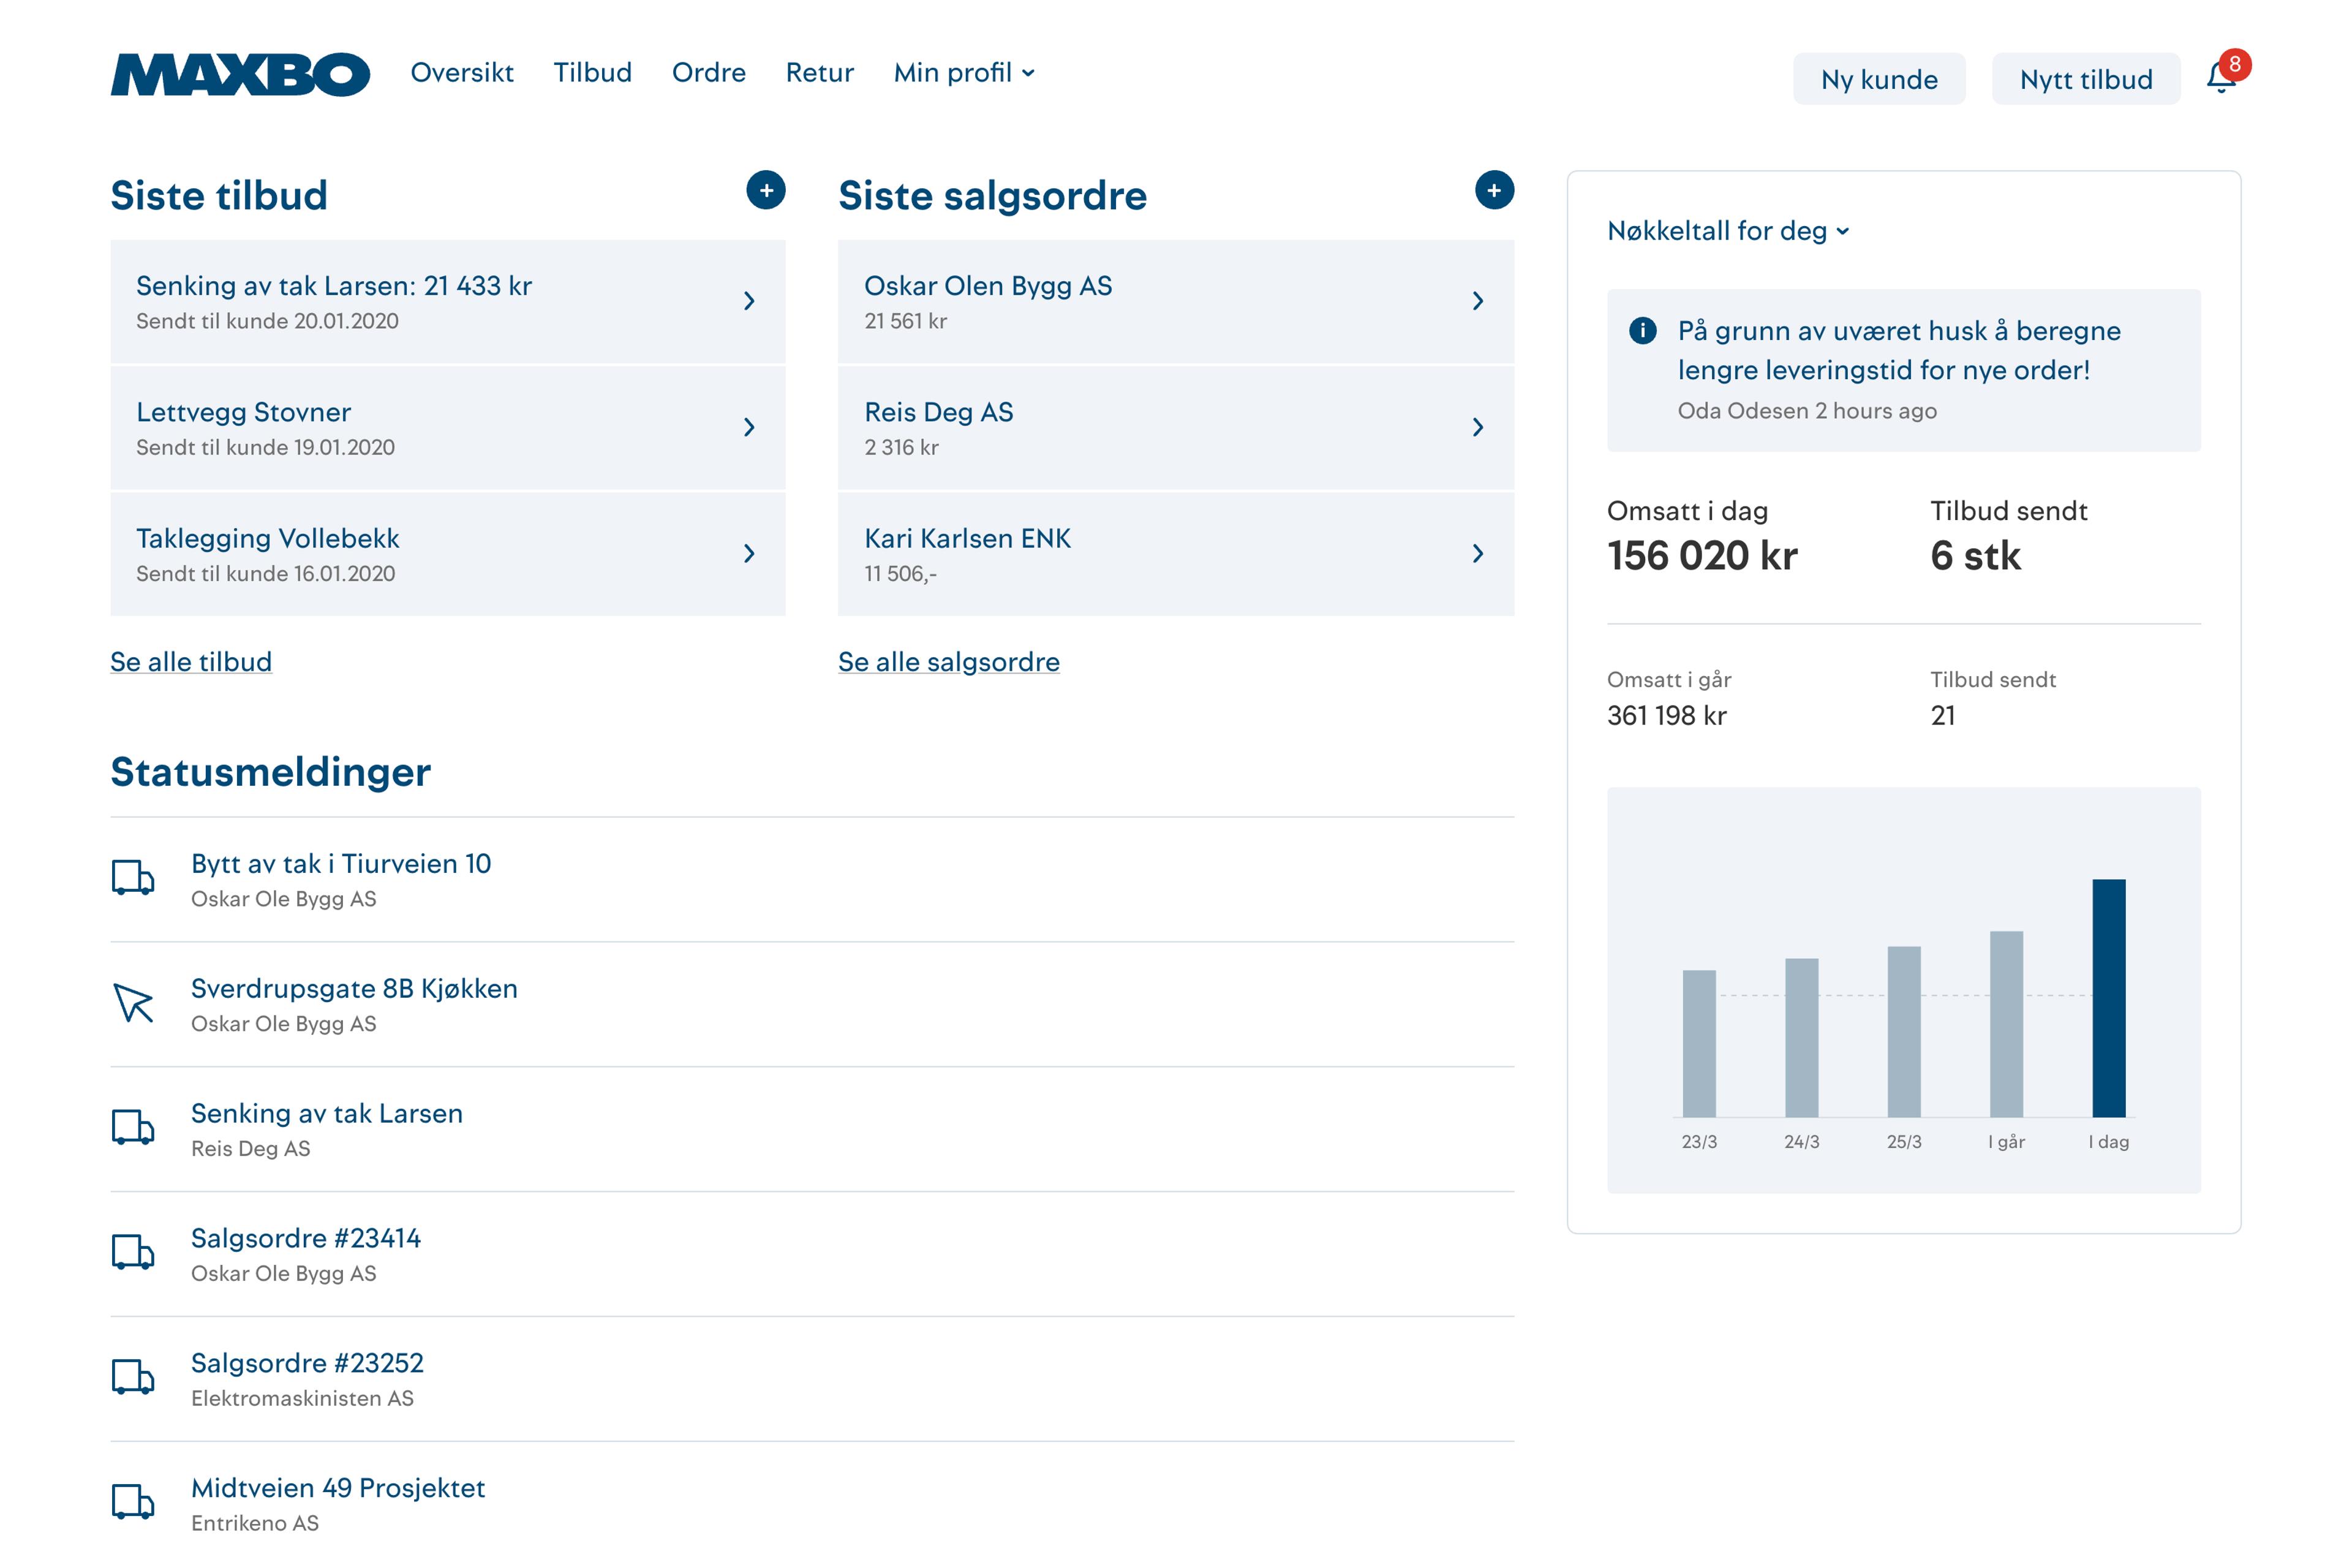Click truck icon beside Salgsordre #23414
Image resolution: width=2352 pixels, height=1568 pixels.
click(133, 1252)
